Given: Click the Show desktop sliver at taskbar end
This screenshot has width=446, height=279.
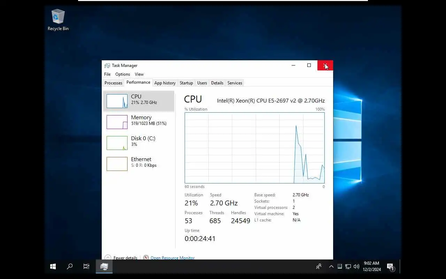Looking at the screenshot, I should (x=400, y=266).
